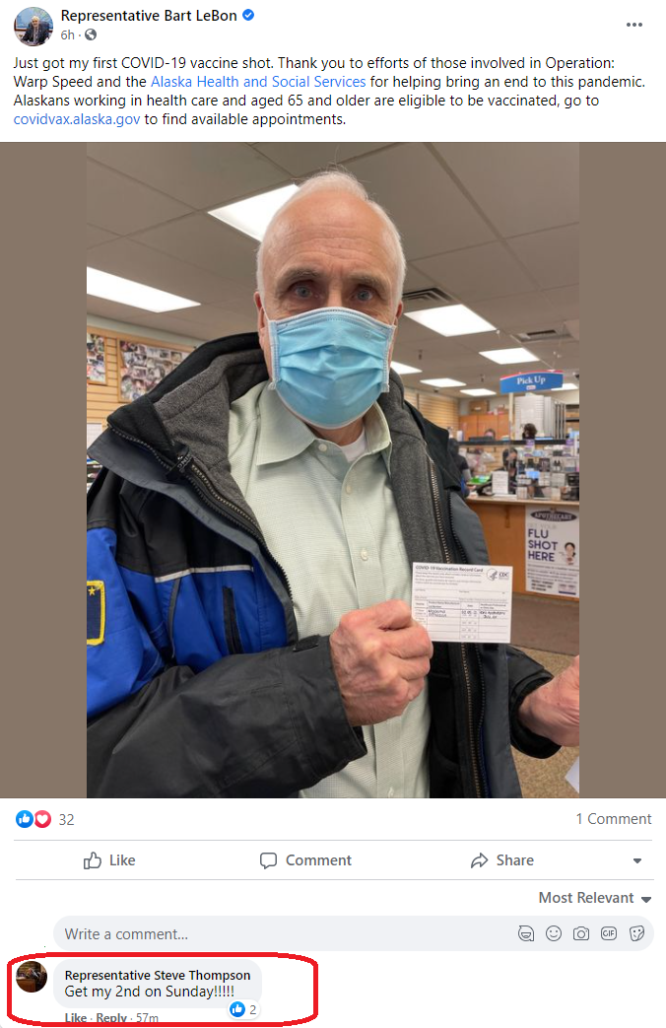Open the sticker picker icon
This screenshot has width=666, height=1028.
[636, 933]
